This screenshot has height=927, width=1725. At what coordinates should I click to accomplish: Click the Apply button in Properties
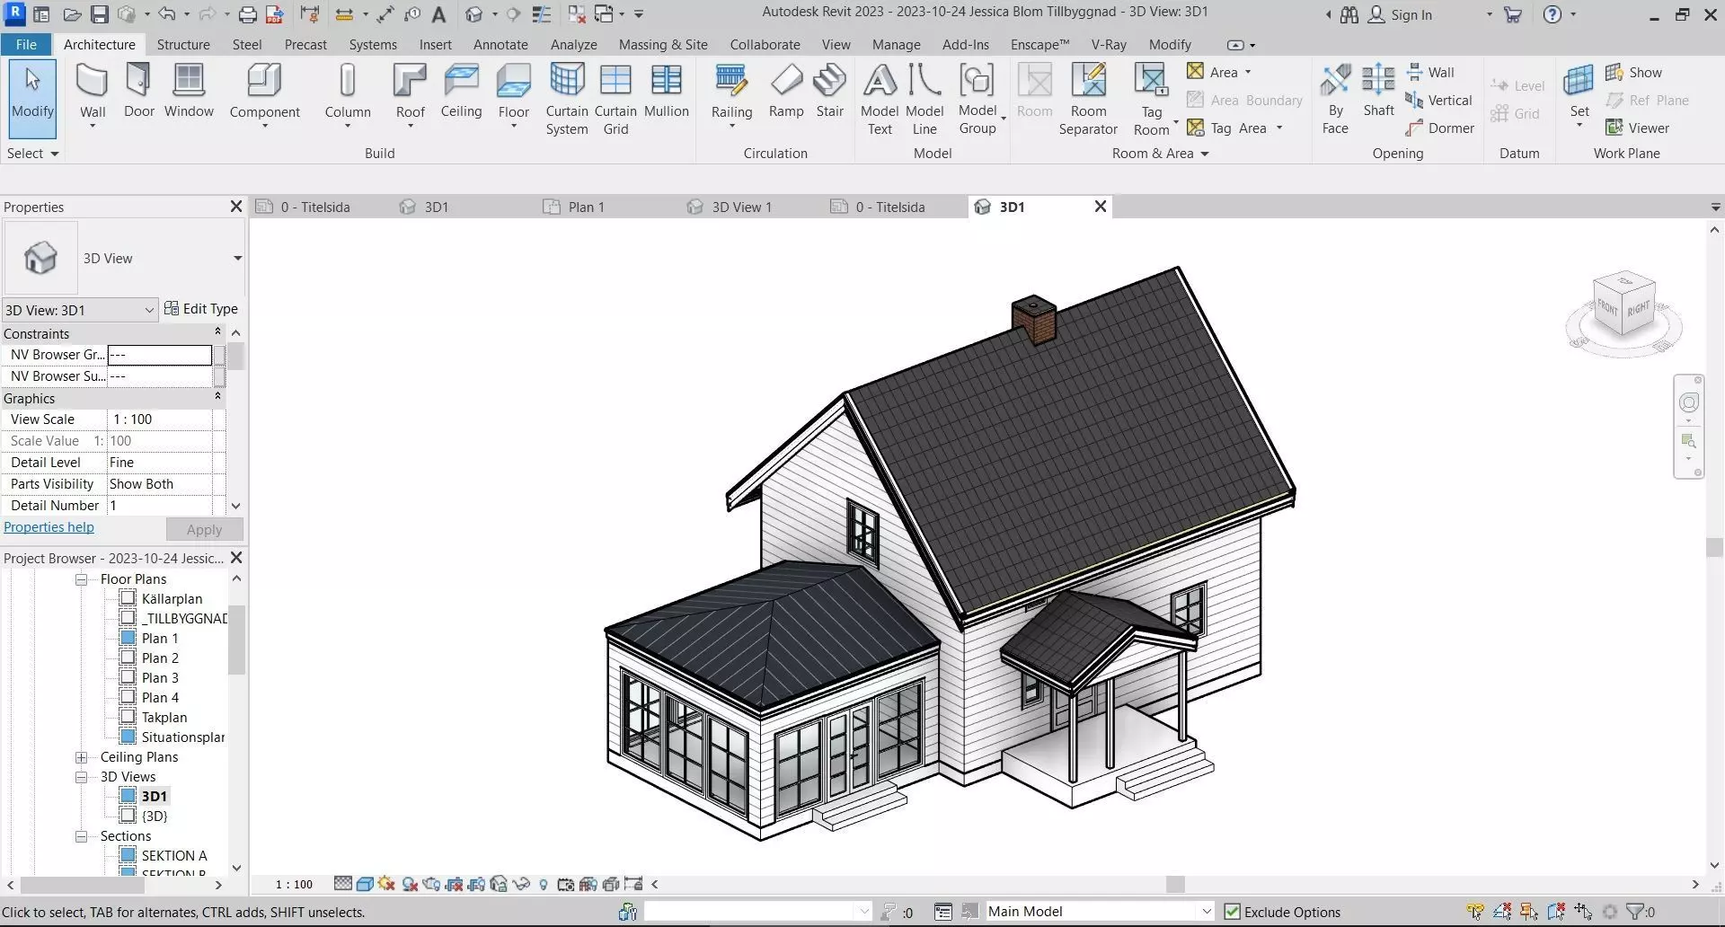204,529
